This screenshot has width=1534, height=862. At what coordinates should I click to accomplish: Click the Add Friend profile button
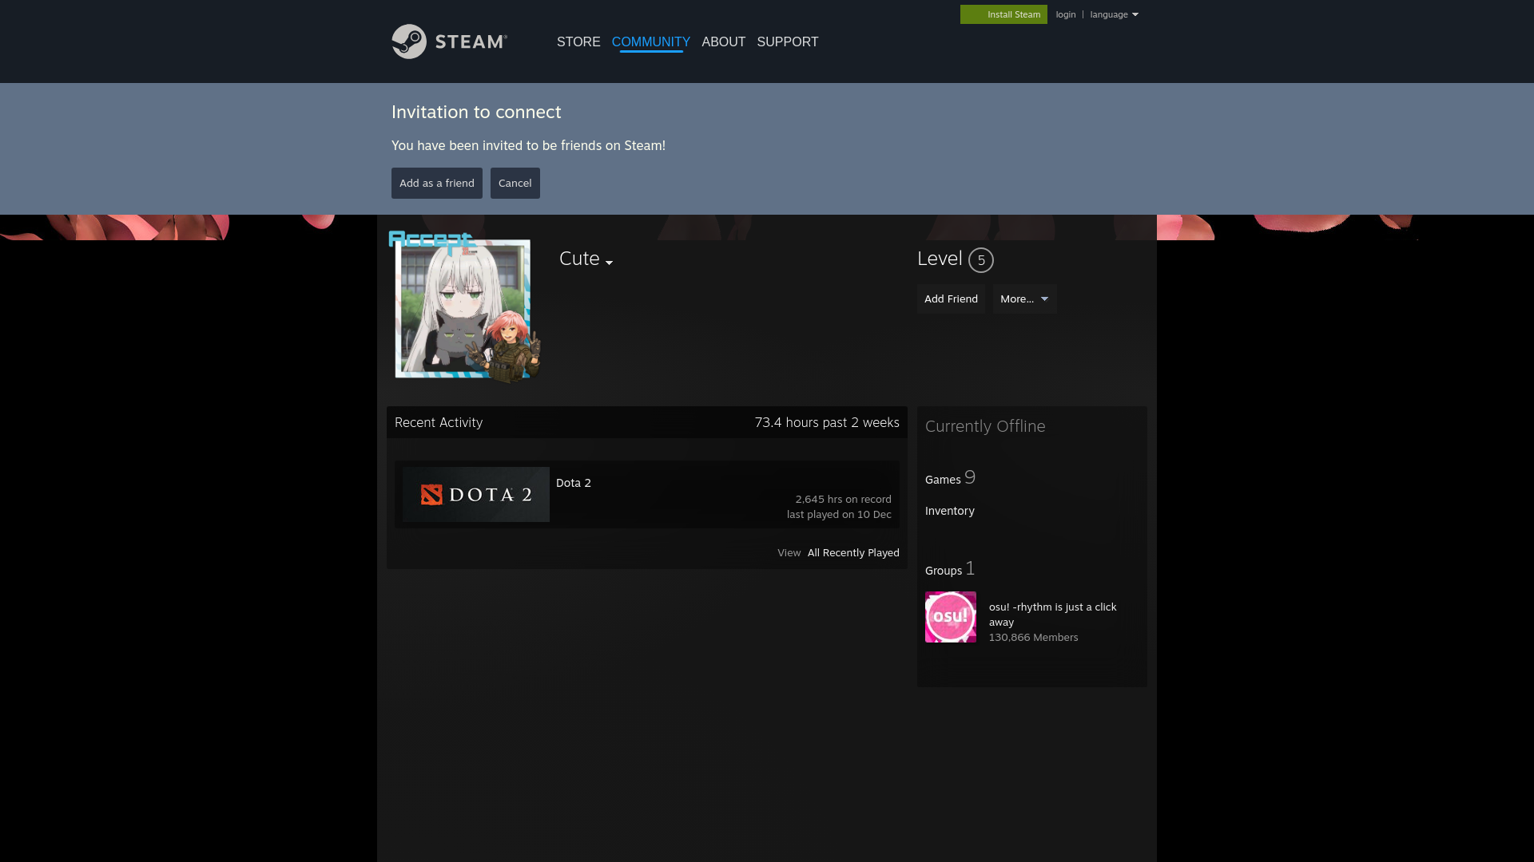951,299
